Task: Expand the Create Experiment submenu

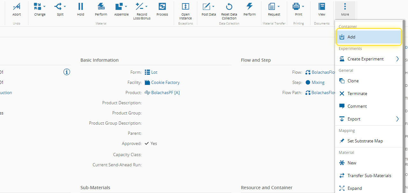Action: click(397, 59)
